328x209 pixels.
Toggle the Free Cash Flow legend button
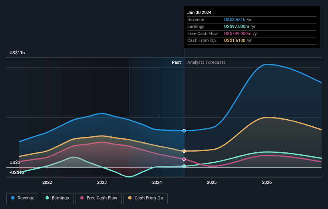click(x=99, y=198)
